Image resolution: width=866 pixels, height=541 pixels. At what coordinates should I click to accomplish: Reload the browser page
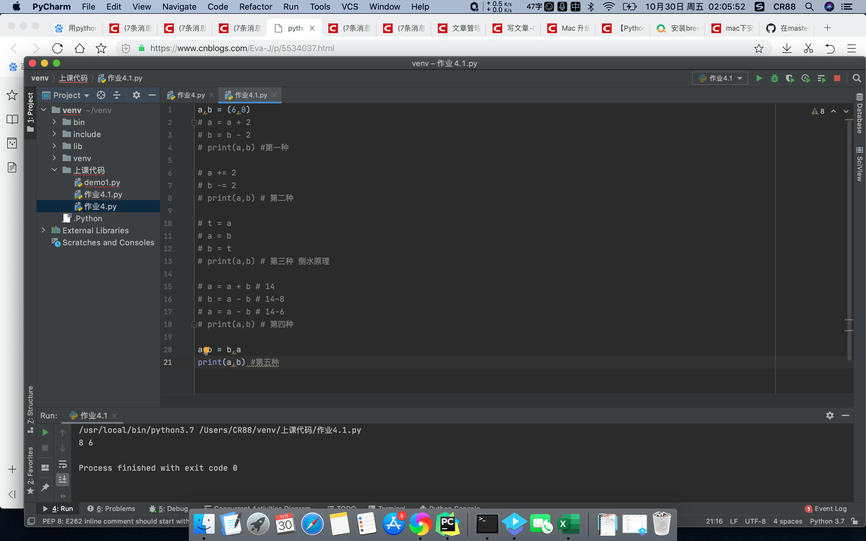point(57,48)
